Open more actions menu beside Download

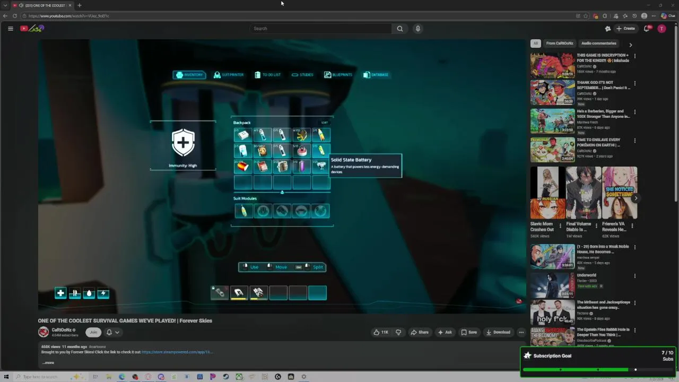521,332
